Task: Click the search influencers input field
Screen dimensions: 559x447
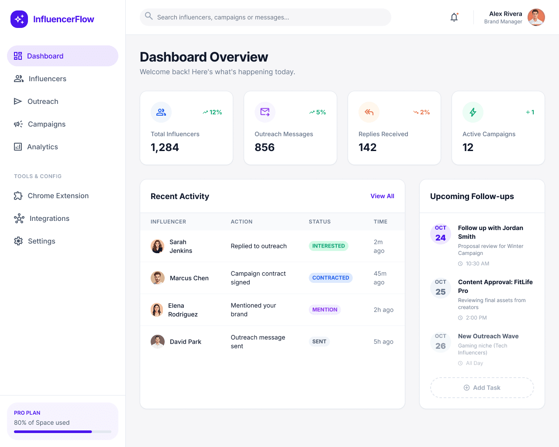Action: 265,17
